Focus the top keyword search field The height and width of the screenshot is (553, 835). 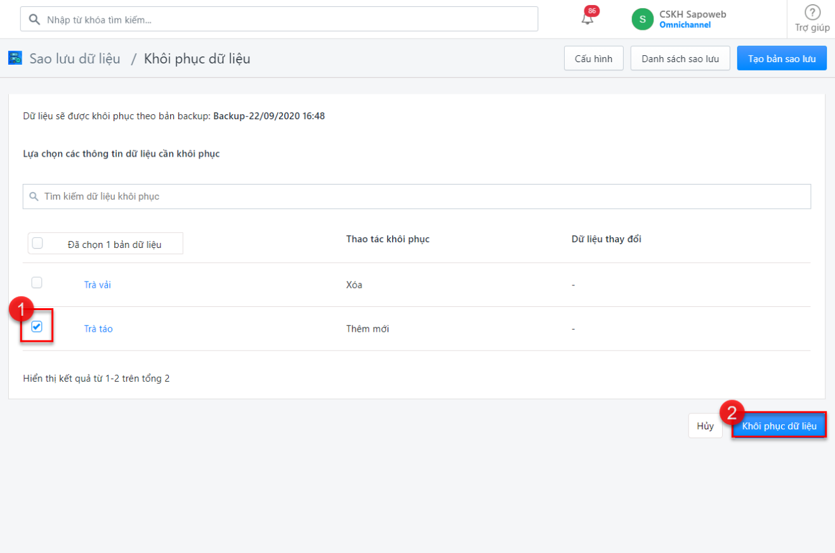pos(279,19)
